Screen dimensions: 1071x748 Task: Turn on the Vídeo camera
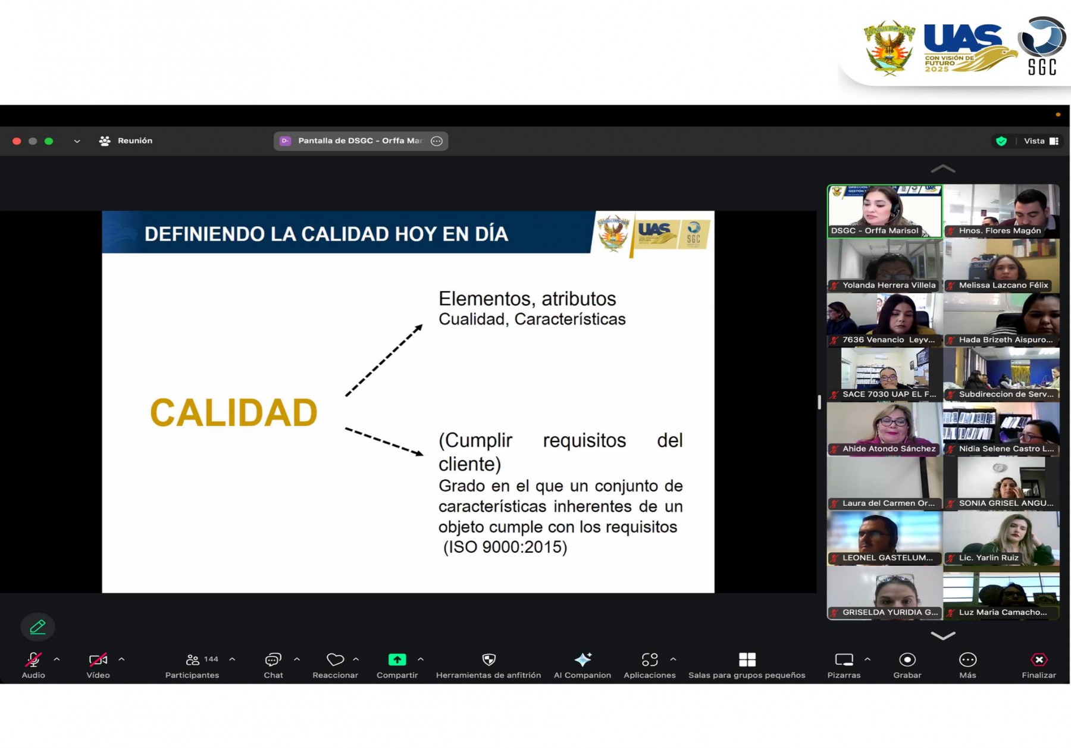click(x=98, y=660)
